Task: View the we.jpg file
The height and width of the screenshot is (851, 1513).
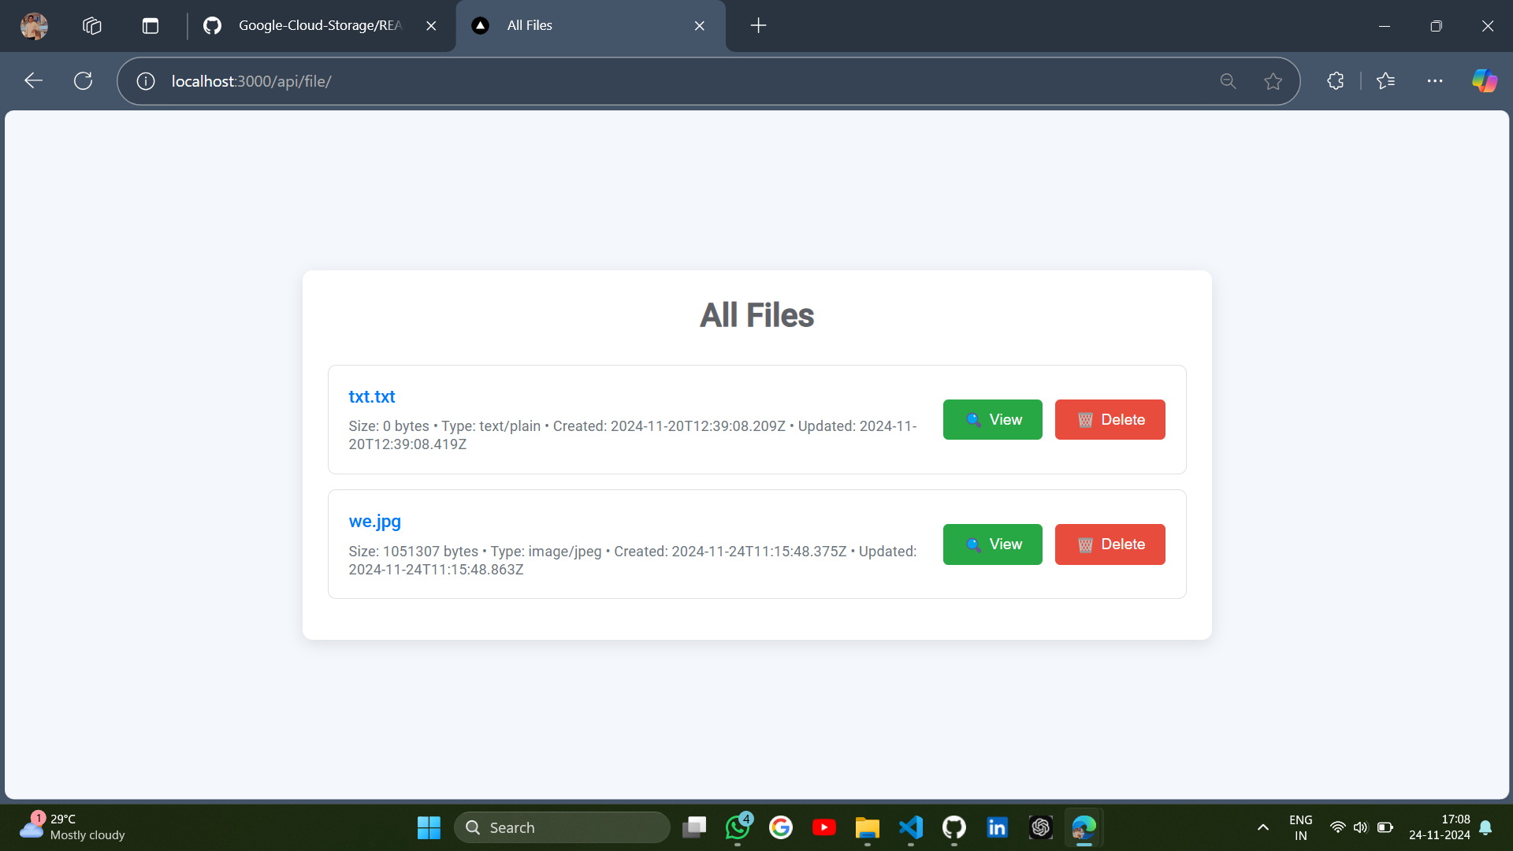Action: coord(993,544)
